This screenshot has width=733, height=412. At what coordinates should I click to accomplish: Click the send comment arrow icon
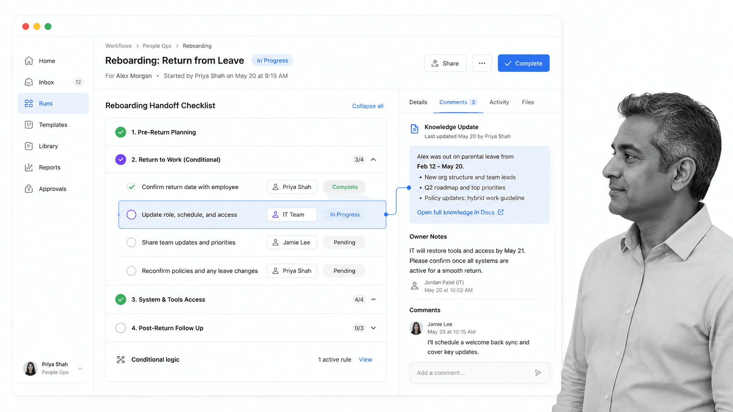[538, 373]
